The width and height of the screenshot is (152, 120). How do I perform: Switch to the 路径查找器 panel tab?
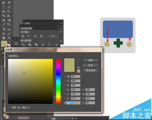pos(26,28)
